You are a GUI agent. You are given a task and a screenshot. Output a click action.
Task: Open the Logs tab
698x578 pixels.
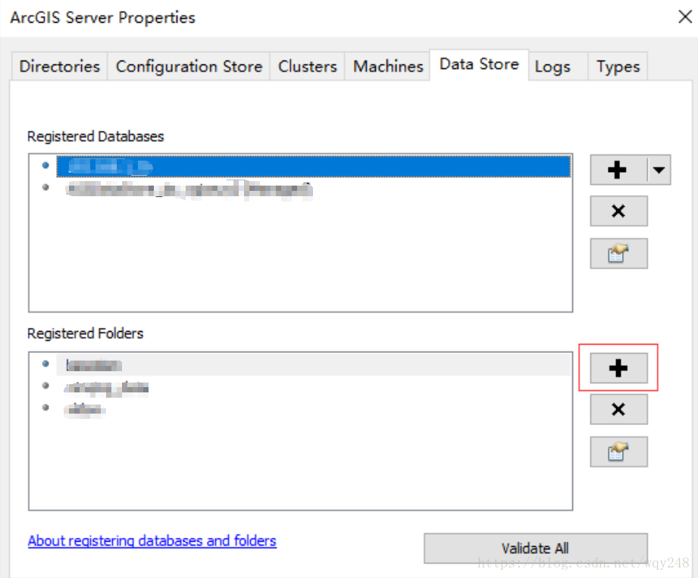click(559, 67)
